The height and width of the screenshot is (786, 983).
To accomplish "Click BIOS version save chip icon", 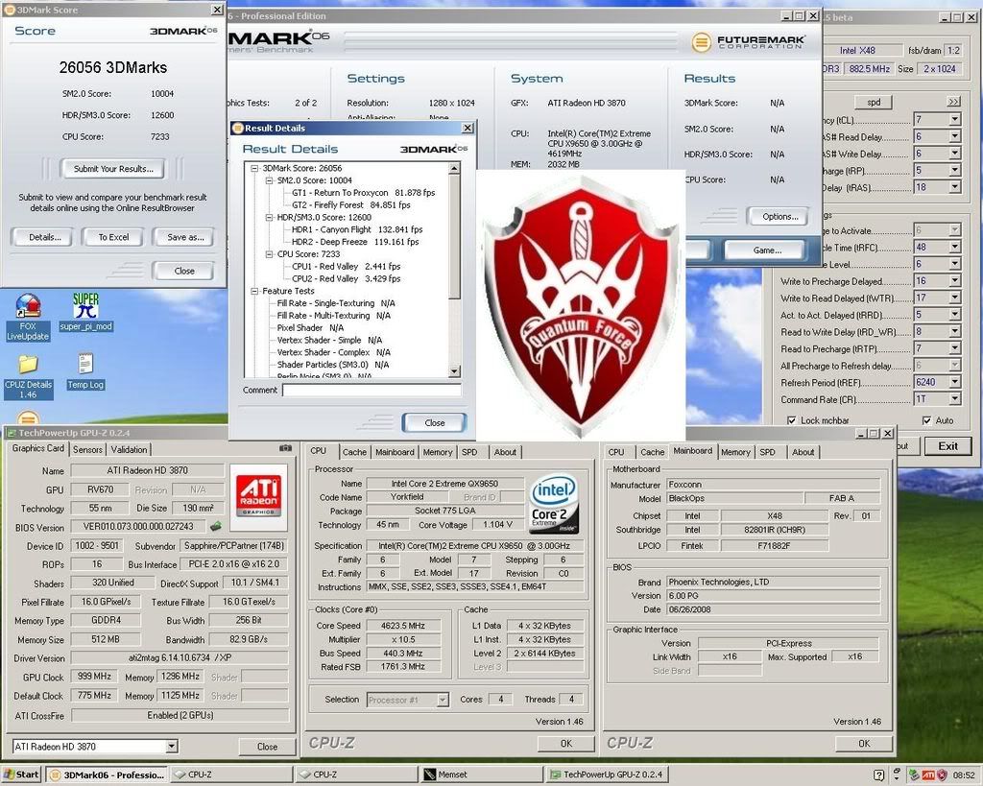I will coord(215,527).
